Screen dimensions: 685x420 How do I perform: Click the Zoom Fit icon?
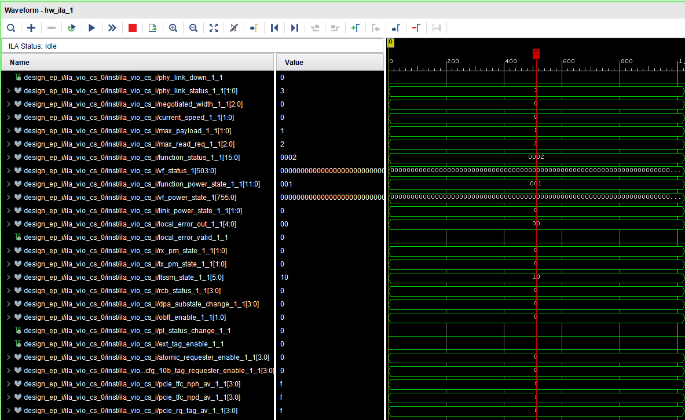(214, 28)
